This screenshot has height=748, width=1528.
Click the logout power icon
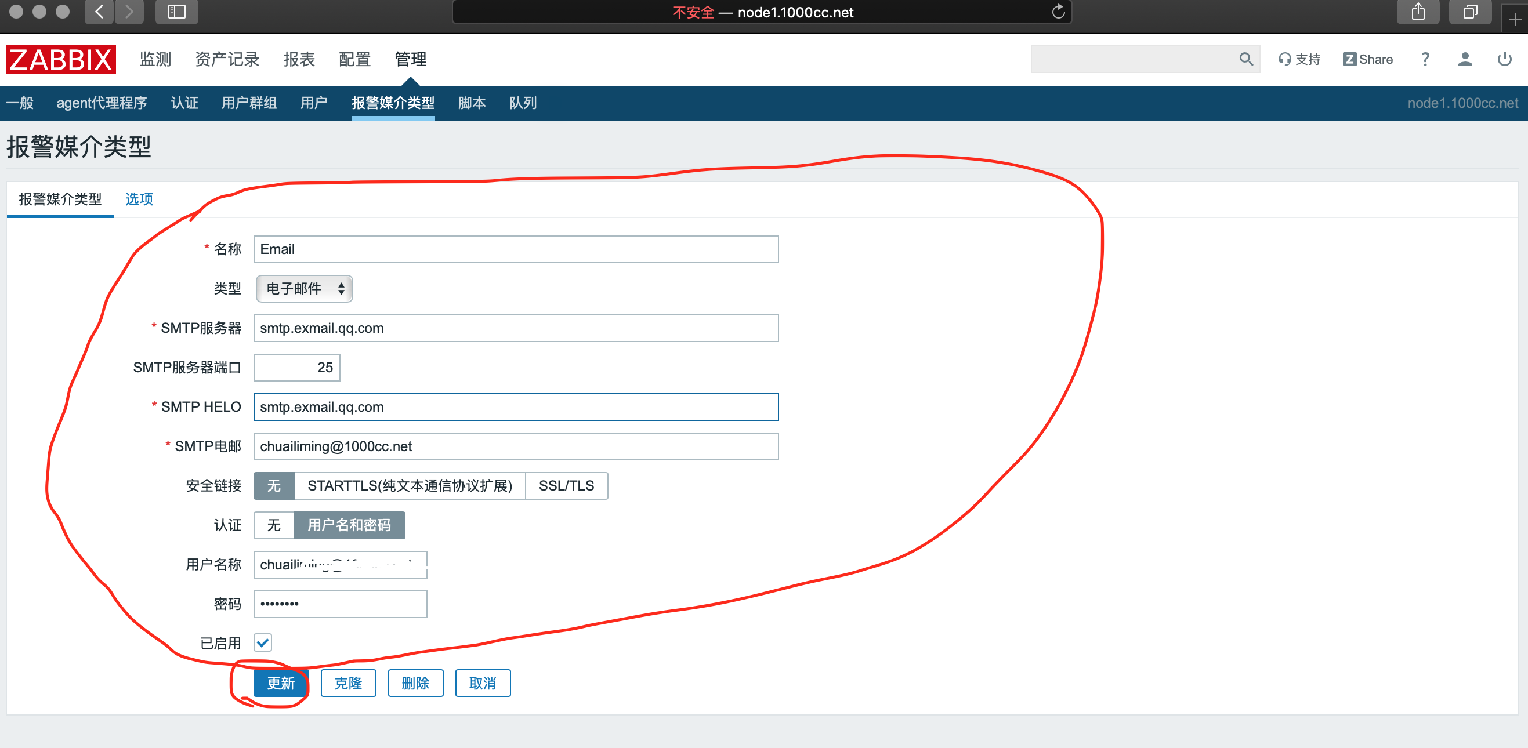coord(1504,59)
